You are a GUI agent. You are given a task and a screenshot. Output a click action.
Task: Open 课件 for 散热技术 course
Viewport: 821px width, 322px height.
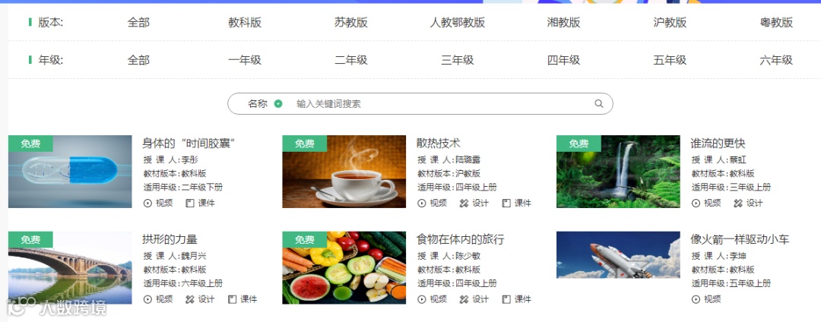[x=516, y=203]
